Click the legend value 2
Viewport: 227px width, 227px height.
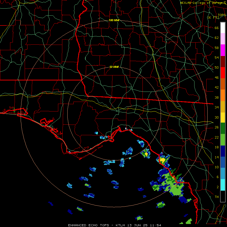[218, 187]
